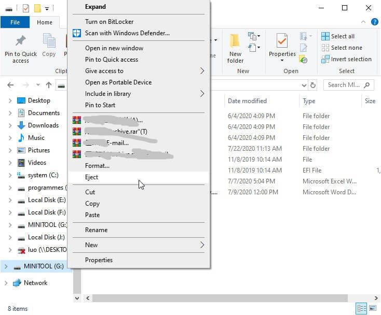The image size is (381, 315).
Task: Click the Select all icon
Action: [325, 36]
